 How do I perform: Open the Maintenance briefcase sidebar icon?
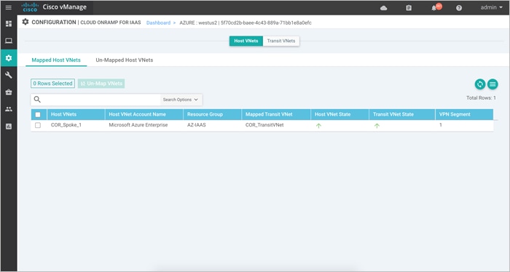(9, 92)
